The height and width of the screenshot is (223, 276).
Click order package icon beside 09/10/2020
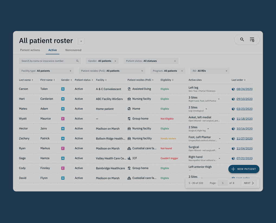233,99
